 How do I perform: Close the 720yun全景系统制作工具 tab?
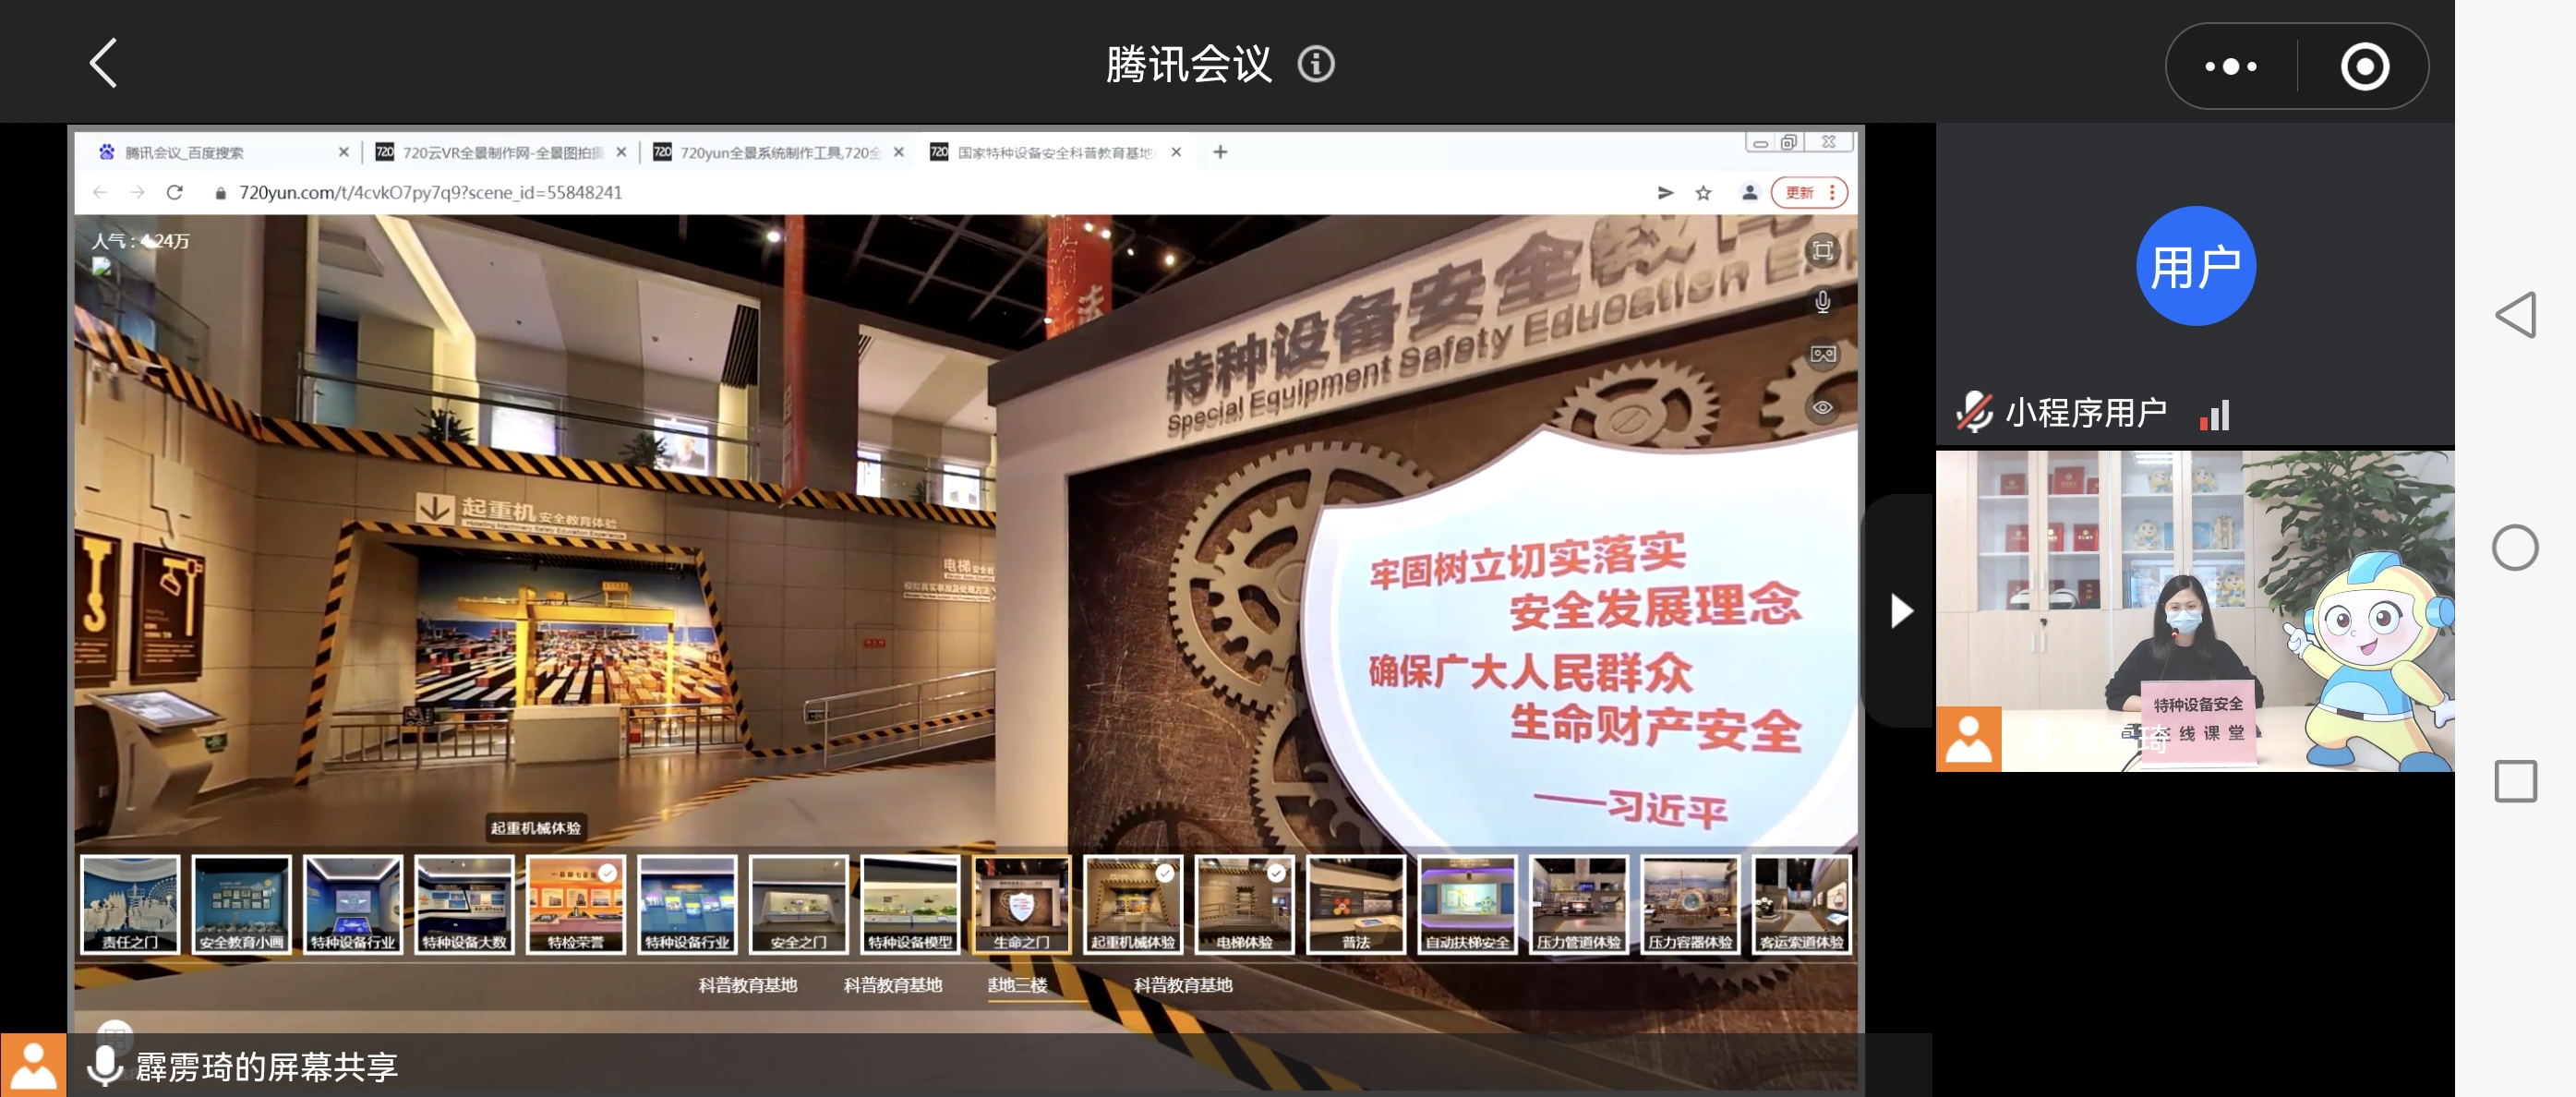pyautogui.click(x=899, y=152)
